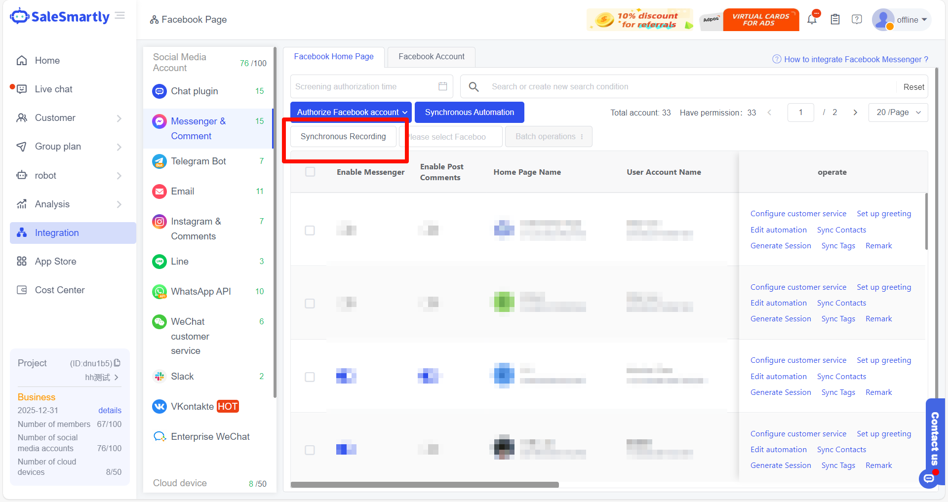Screen dimensions: 948x502
Task: Click the horizontal scrollbar below the table
Action: 425,485
